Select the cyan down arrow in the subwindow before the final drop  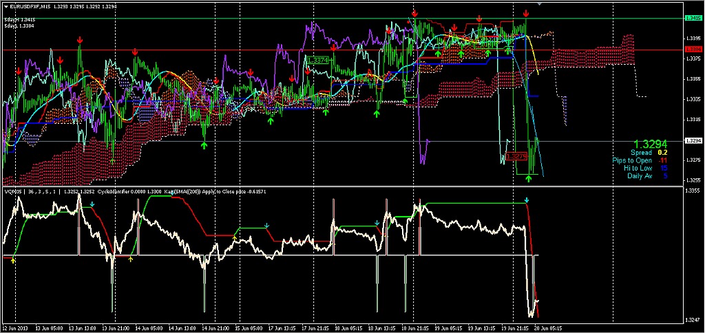pyautogui.click(x=527, y=200)
